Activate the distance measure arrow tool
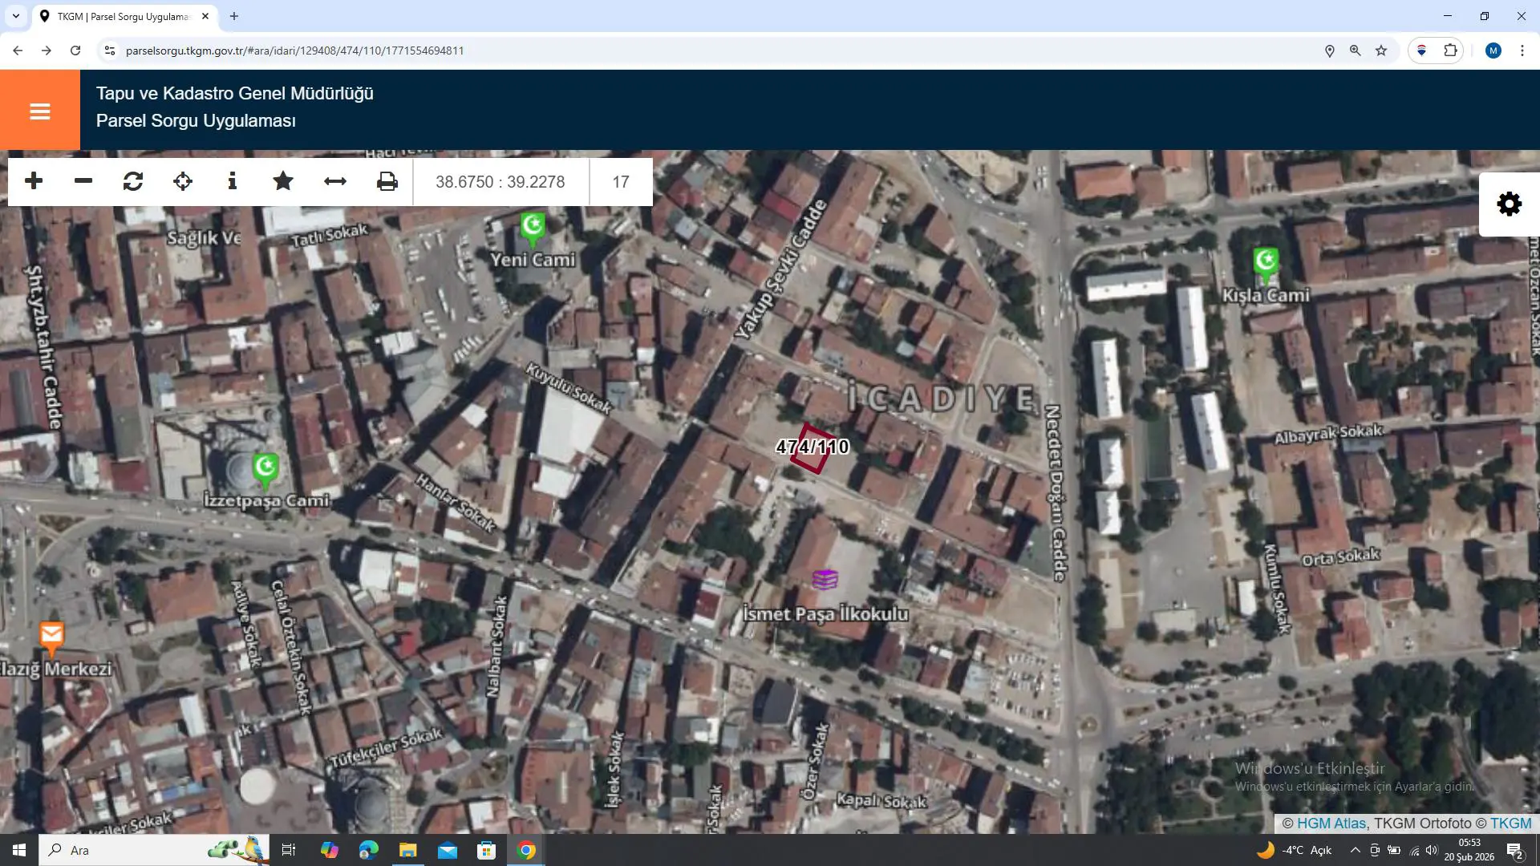 click(335, 181)
